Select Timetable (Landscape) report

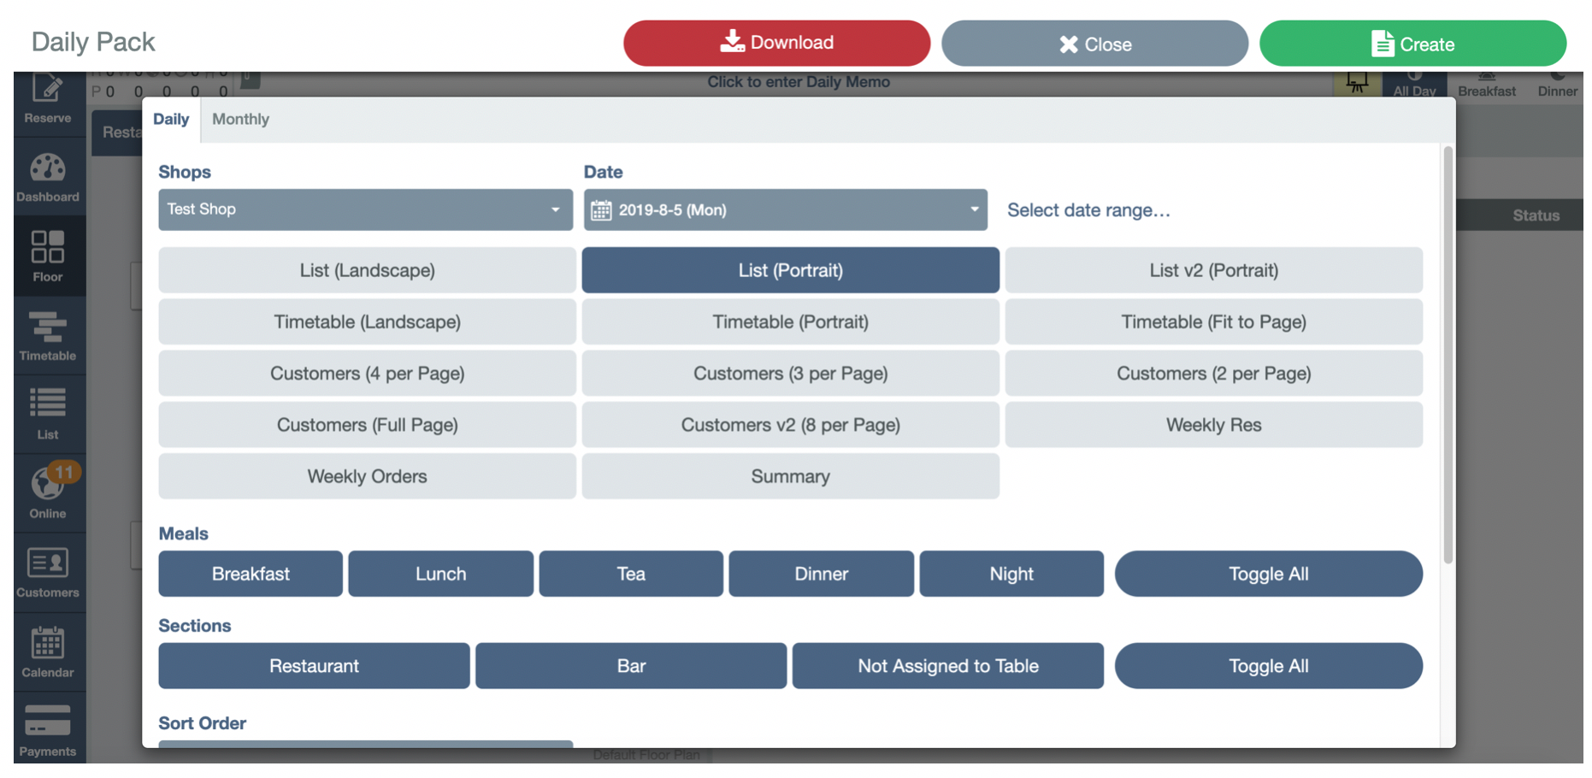click(367, 321)
